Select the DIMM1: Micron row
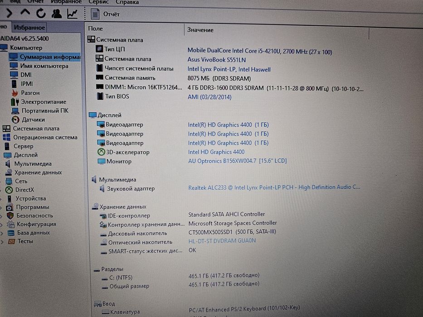Screen dimensions: 423x317 [229, 87]
